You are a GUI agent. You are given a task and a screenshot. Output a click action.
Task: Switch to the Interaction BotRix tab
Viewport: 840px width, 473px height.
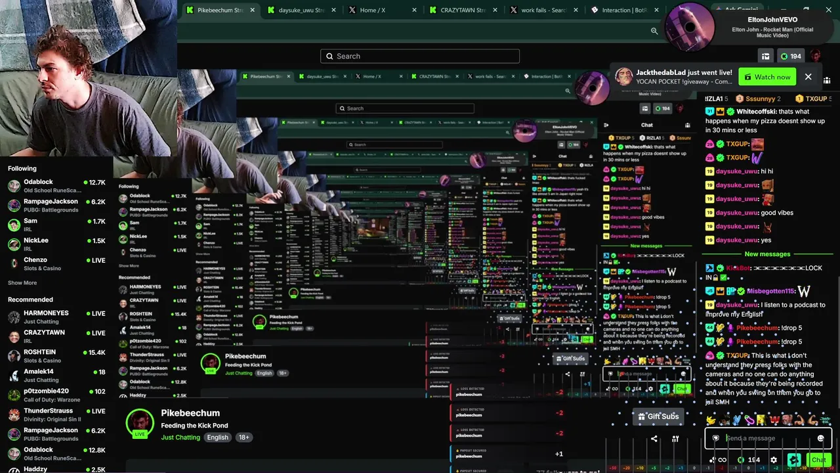[624, 10]
